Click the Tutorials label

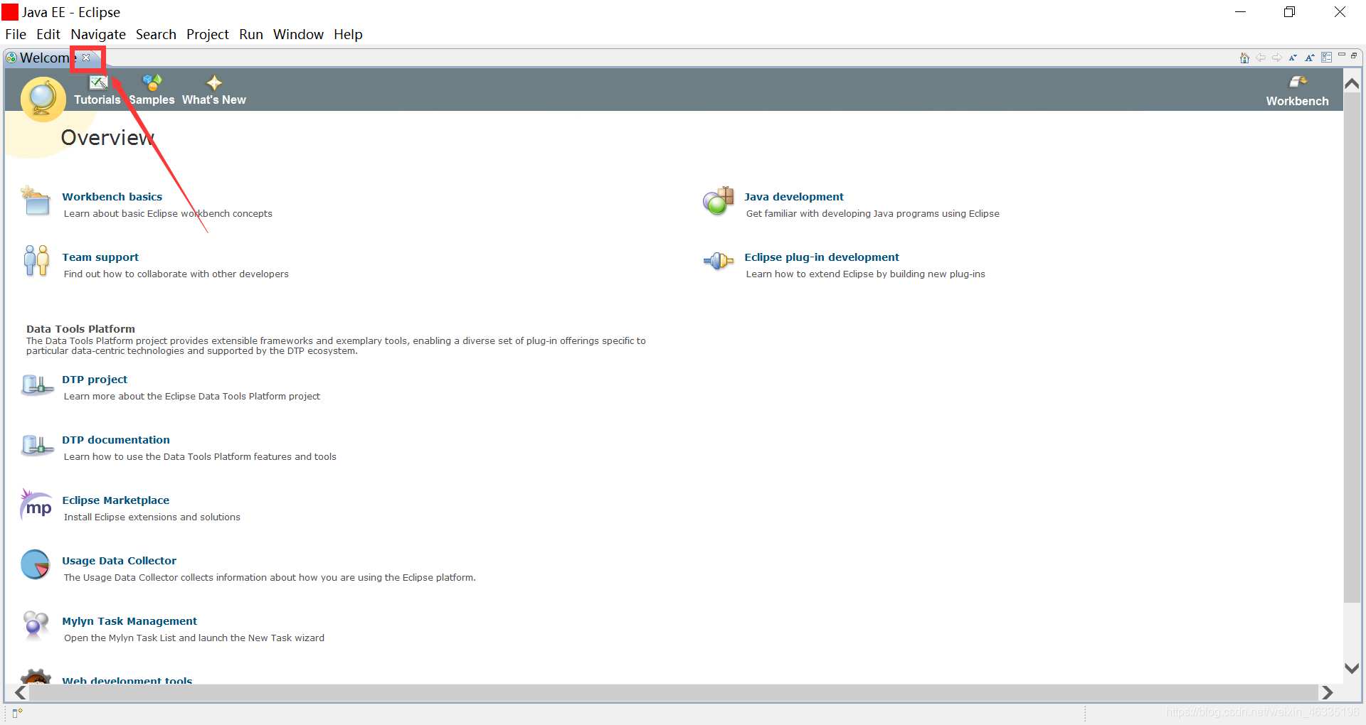click(x=97, y=100)
